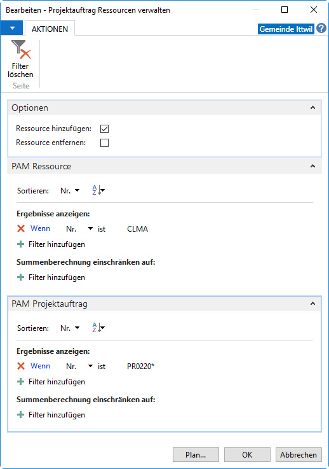This screenshot has width=329, height=469.
Task: Confirm with the OK button
Action: click(247, 454)
